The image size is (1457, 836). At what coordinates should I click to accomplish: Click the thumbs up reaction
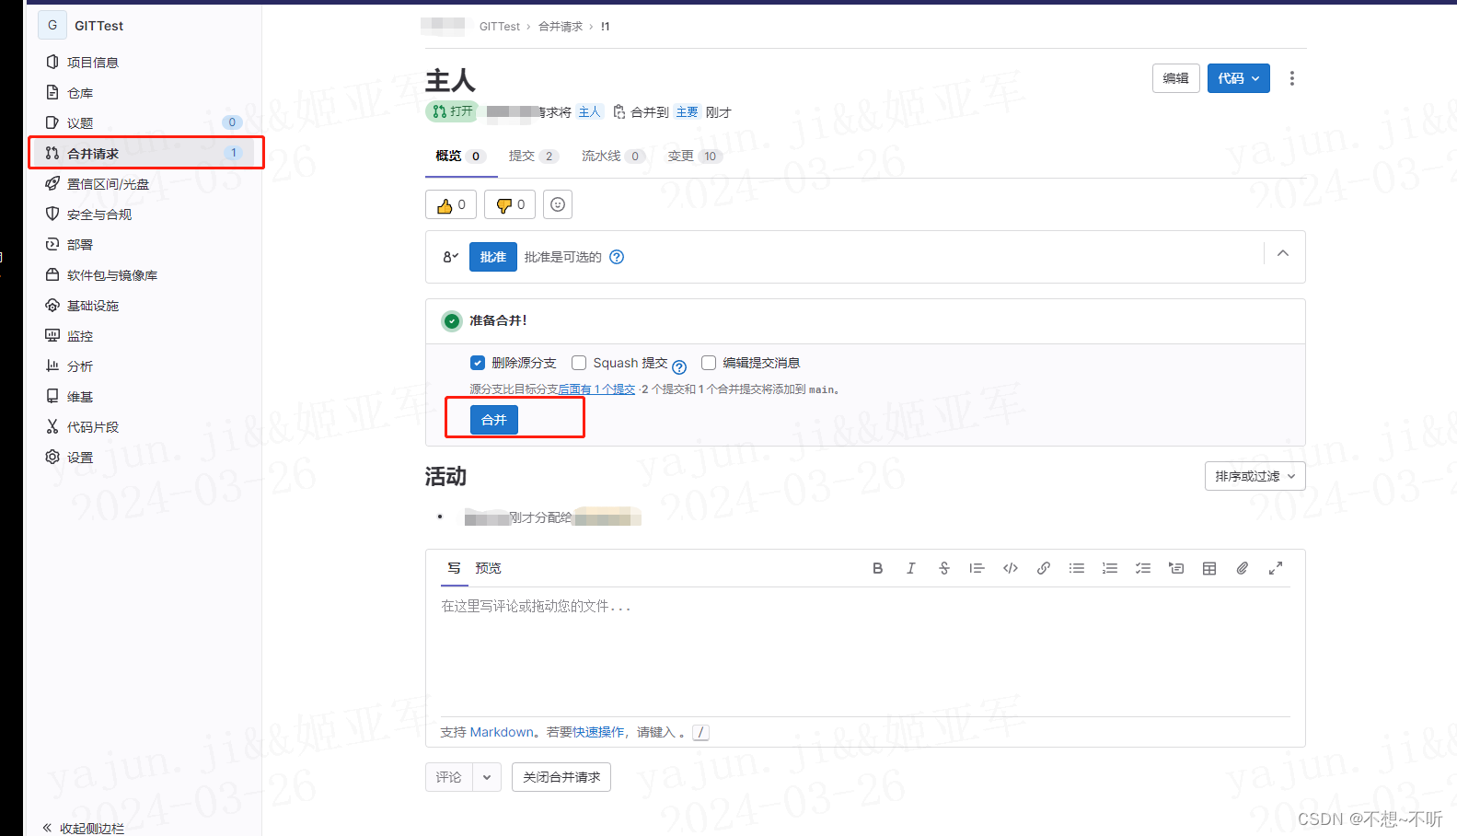click(451, 204)
